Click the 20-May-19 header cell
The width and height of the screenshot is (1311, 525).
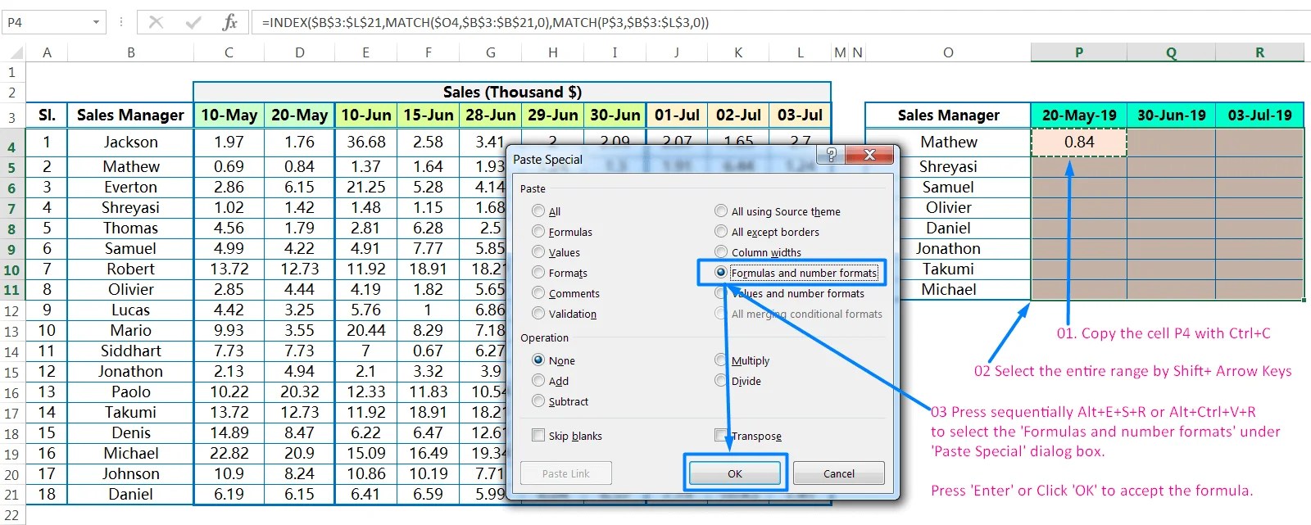[x=1079, y=115]
